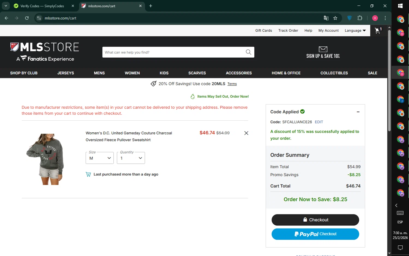Viewport: 409px width, 256px height.
Task: Open the tab search dropdown arrow
Action: (x=6, y=6)
